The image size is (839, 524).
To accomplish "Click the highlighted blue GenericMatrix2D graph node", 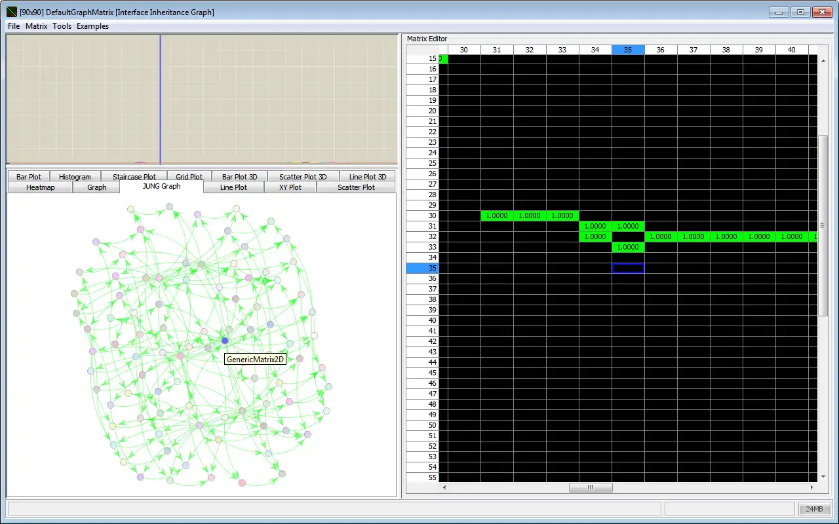I will point(225,341).
